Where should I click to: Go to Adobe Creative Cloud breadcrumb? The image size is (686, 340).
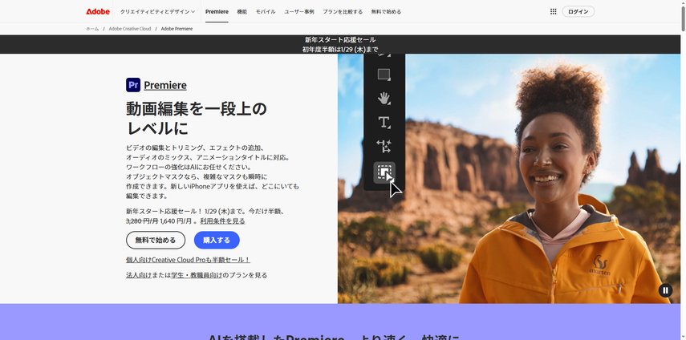[x=129, y=29]
